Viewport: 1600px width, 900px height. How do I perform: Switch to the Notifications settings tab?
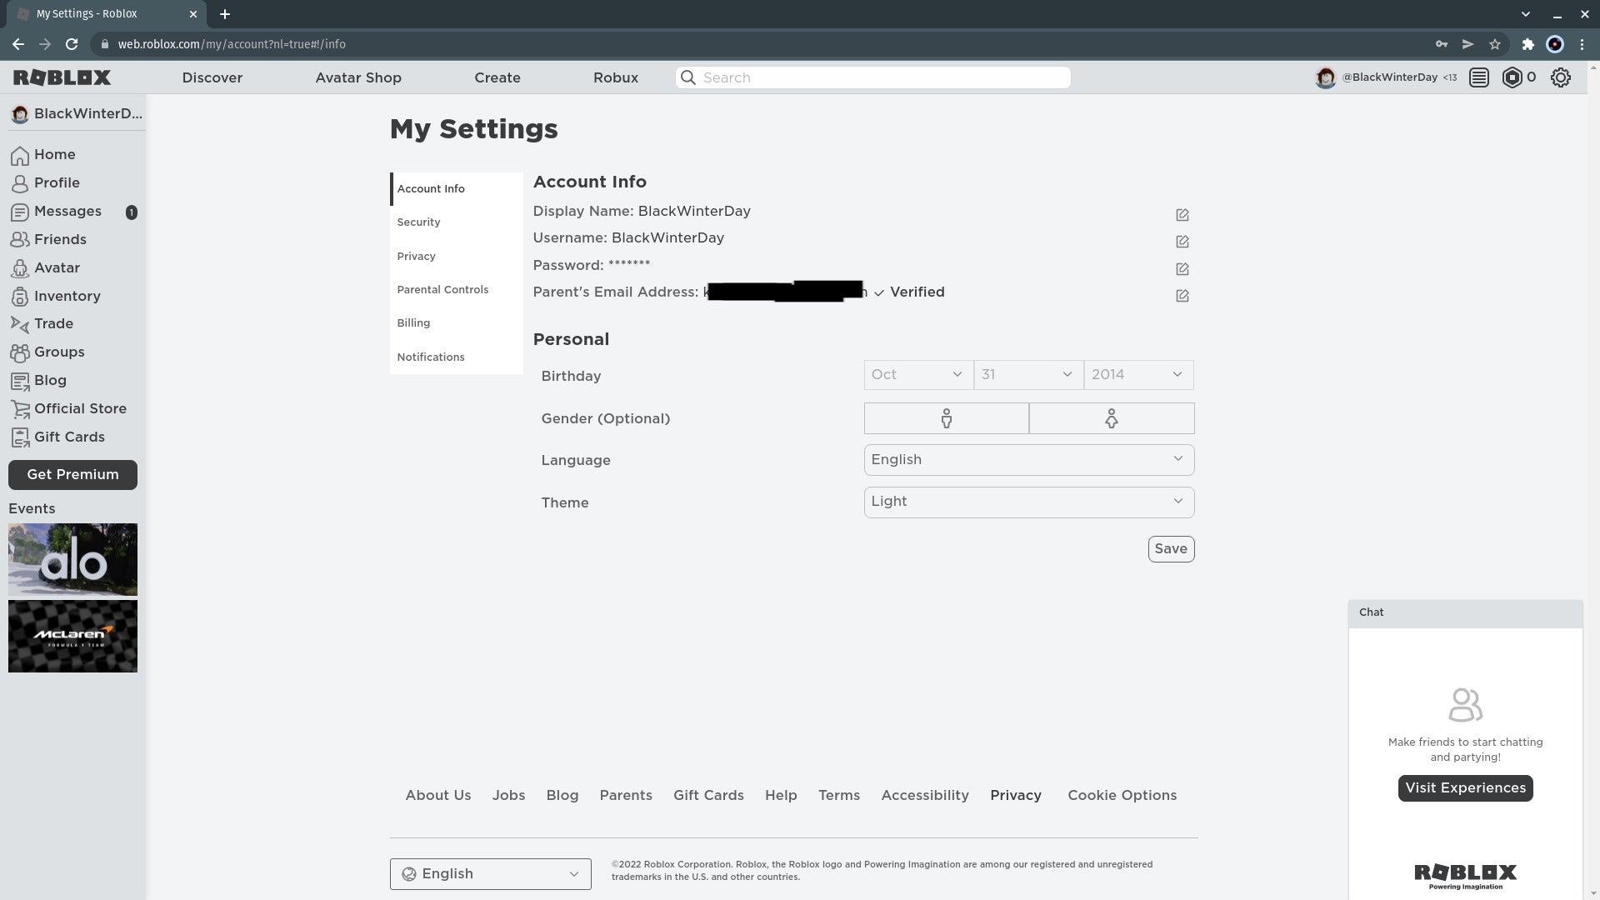click(x=457, y=357)
